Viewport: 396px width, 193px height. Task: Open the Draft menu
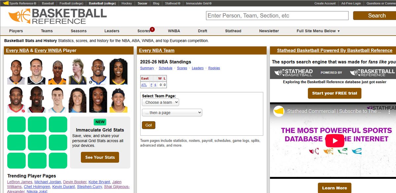pyautogui.click(x=203, y=31)
